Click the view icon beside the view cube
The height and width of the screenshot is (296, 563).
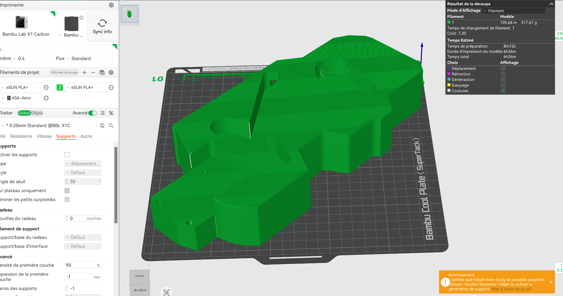click(166, 292)
